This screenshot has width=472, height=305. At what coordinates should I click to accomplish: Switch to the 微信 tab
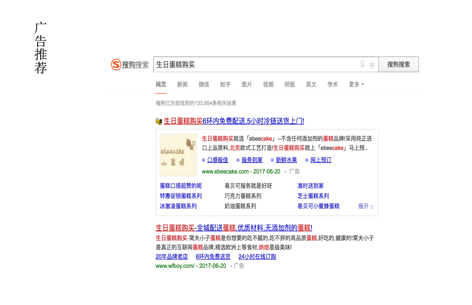[x=204, y=85]
